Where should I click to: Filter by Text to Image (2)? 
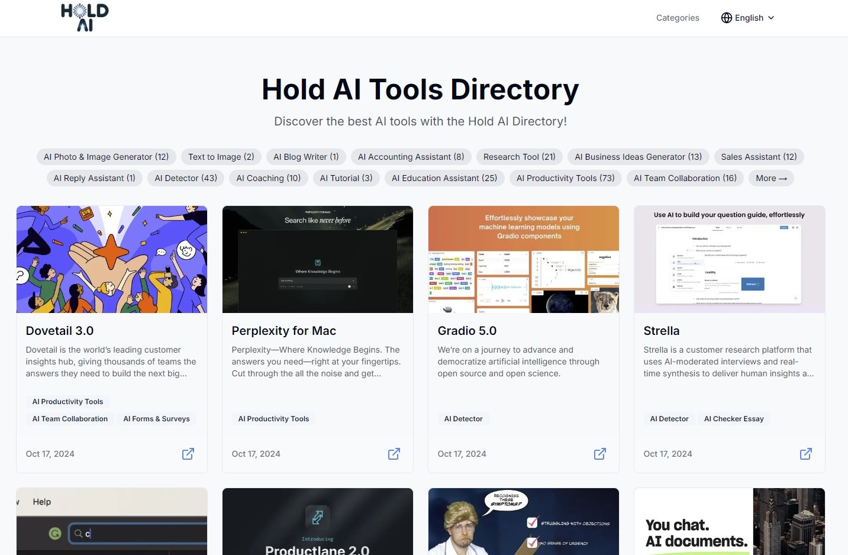point(221,157)
